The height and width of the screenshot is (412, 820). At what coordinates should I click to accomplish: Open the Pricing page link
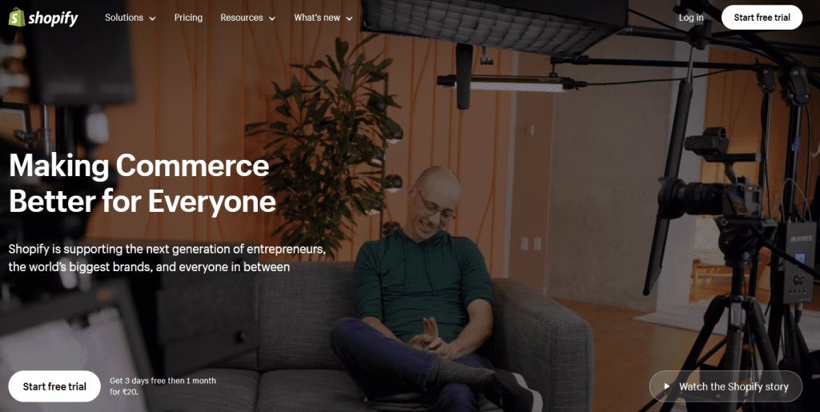[188, 18]
